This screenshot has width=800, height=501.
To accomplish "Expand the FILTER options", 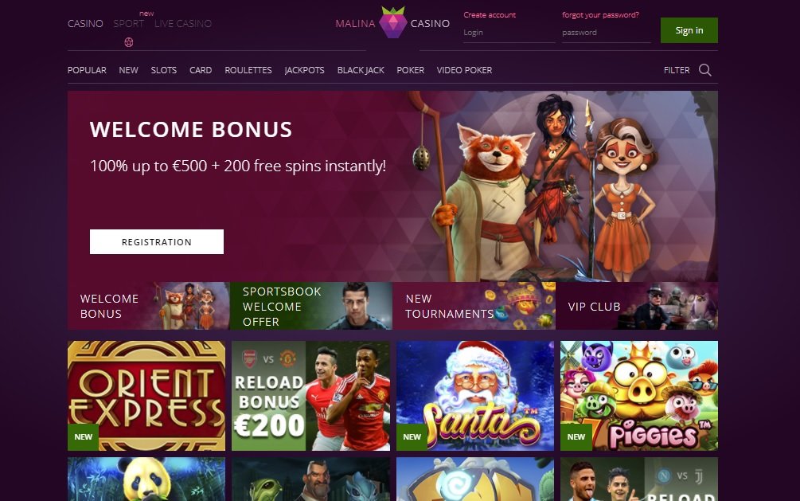I will point(677,70).
